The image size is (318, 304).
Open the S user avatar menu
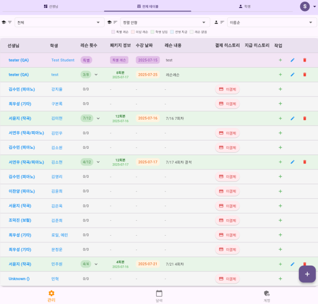(x=305, y=6)
